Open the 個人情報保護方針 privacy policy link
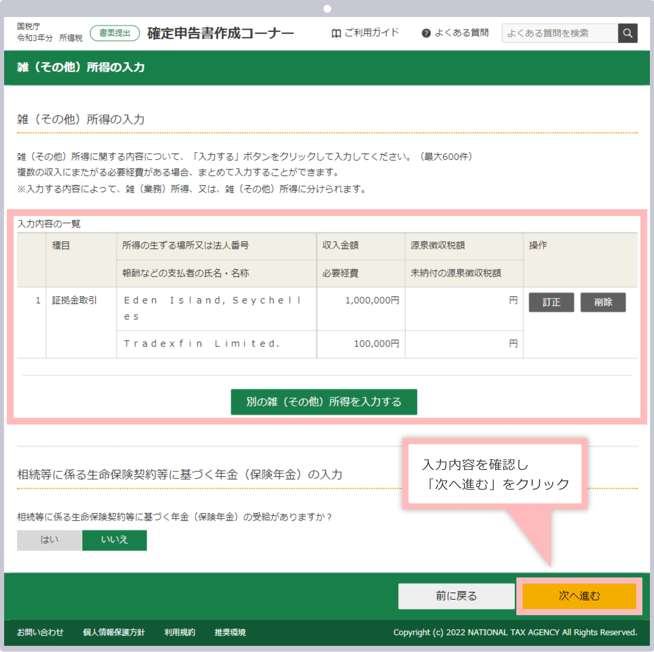The height and width of the screenshot is (652, 654). coord(113,633)
